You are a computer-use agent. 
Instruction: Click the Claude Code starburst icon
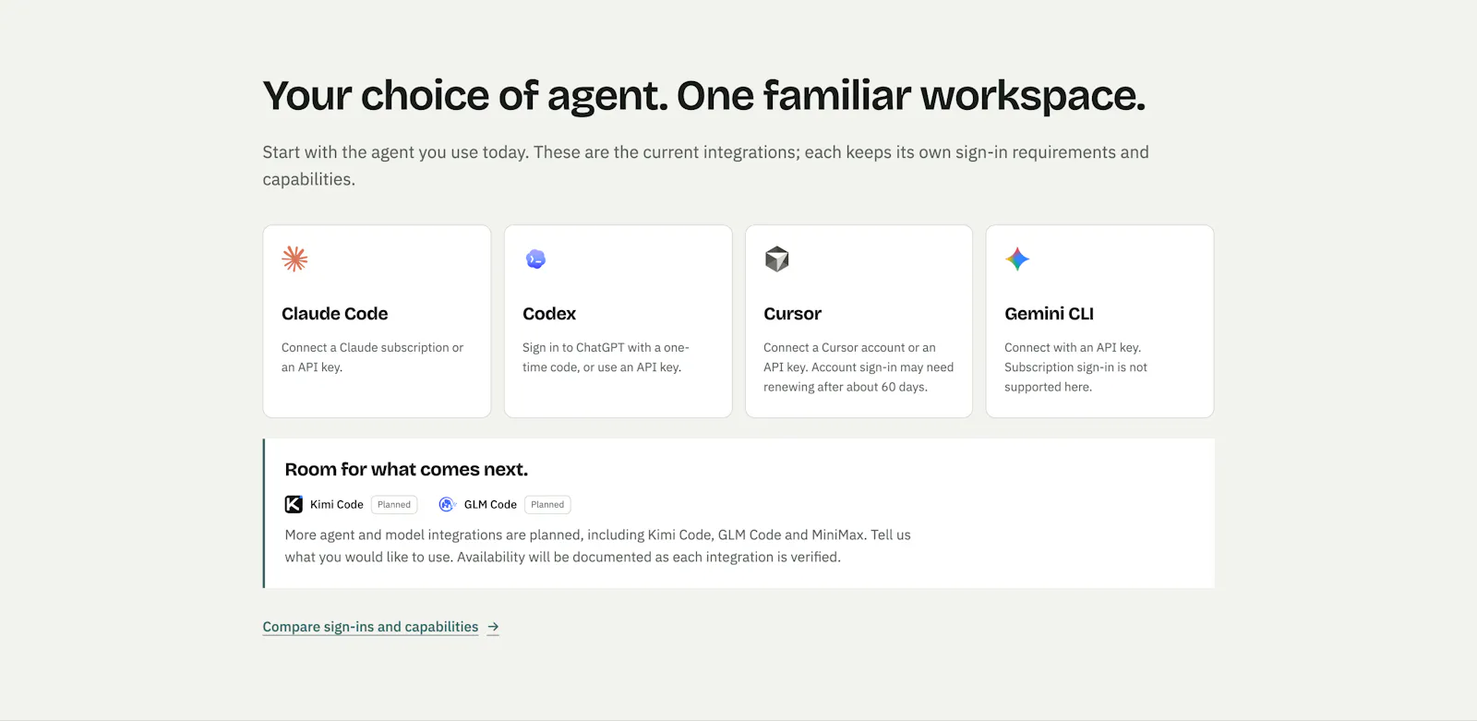(294, 258)
